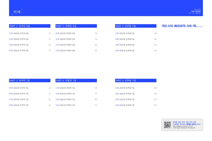Click the 약점 보완 해설집 heading
This screenshot has width=212, height=141.
[179, 26]
